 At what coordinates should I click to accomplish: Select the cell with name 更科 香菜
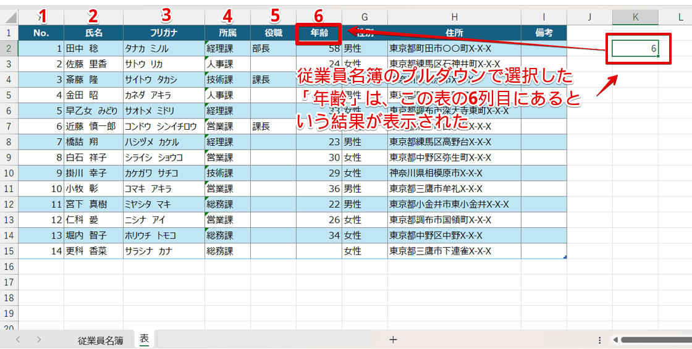pyautogui.click(x=93, y=251)
